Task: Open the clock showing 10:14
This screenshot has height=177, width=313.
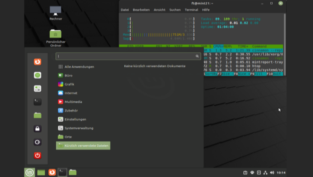Action: tap(281, 173)
